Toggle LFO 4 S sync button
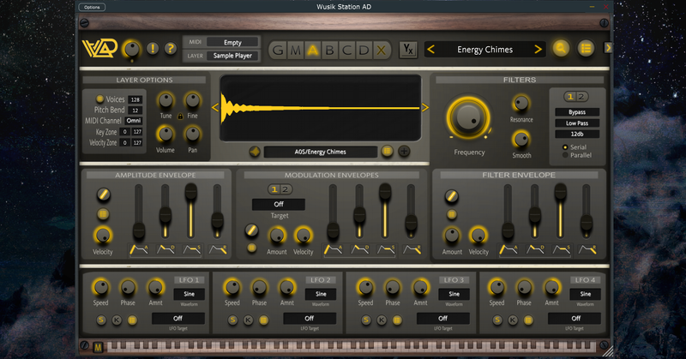The image size is (686, 359). (x=497, y=320)
